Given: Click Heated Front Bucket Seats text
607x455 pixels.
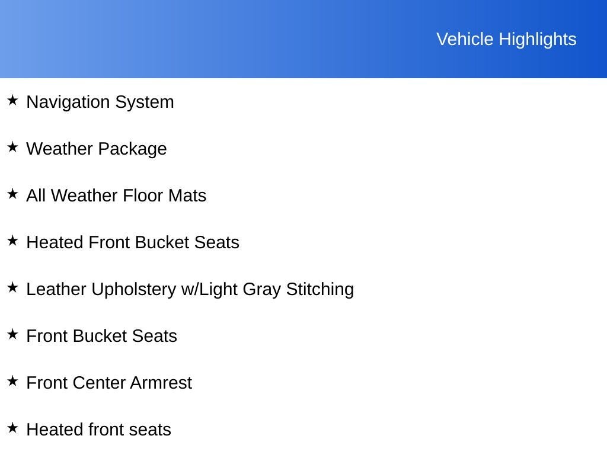Looking at the screenshot, I should [x=133, y=242].
